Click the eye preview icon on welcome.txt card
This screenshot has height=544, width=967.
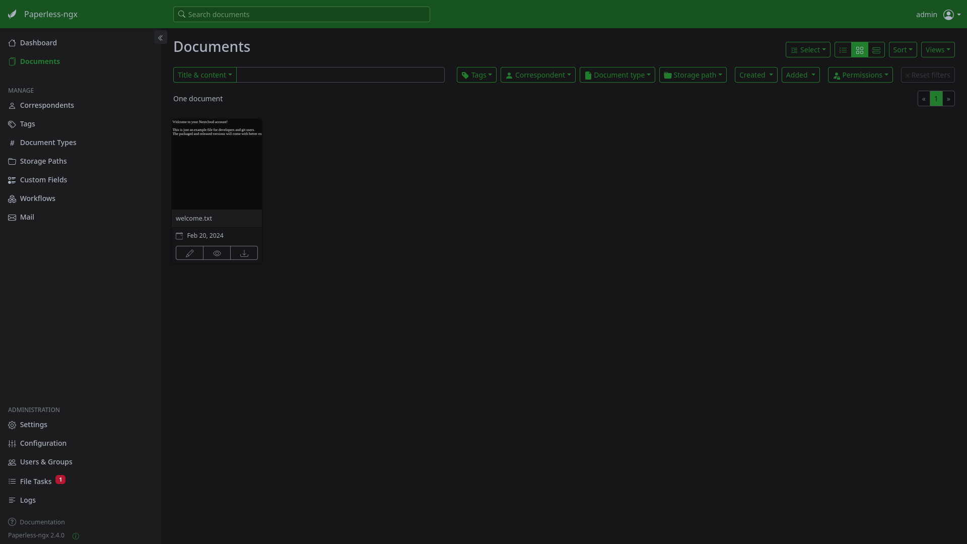coord(217,253)
